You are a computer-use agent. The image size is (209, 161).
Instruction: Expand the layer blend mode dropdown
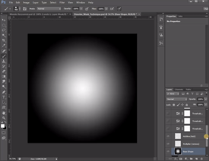(x=177, y=99)
